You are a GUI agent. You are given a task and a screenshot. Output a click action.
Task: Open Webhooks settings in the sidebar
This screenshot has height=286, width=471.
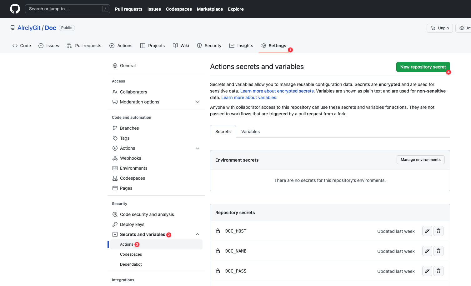point(130,158)
